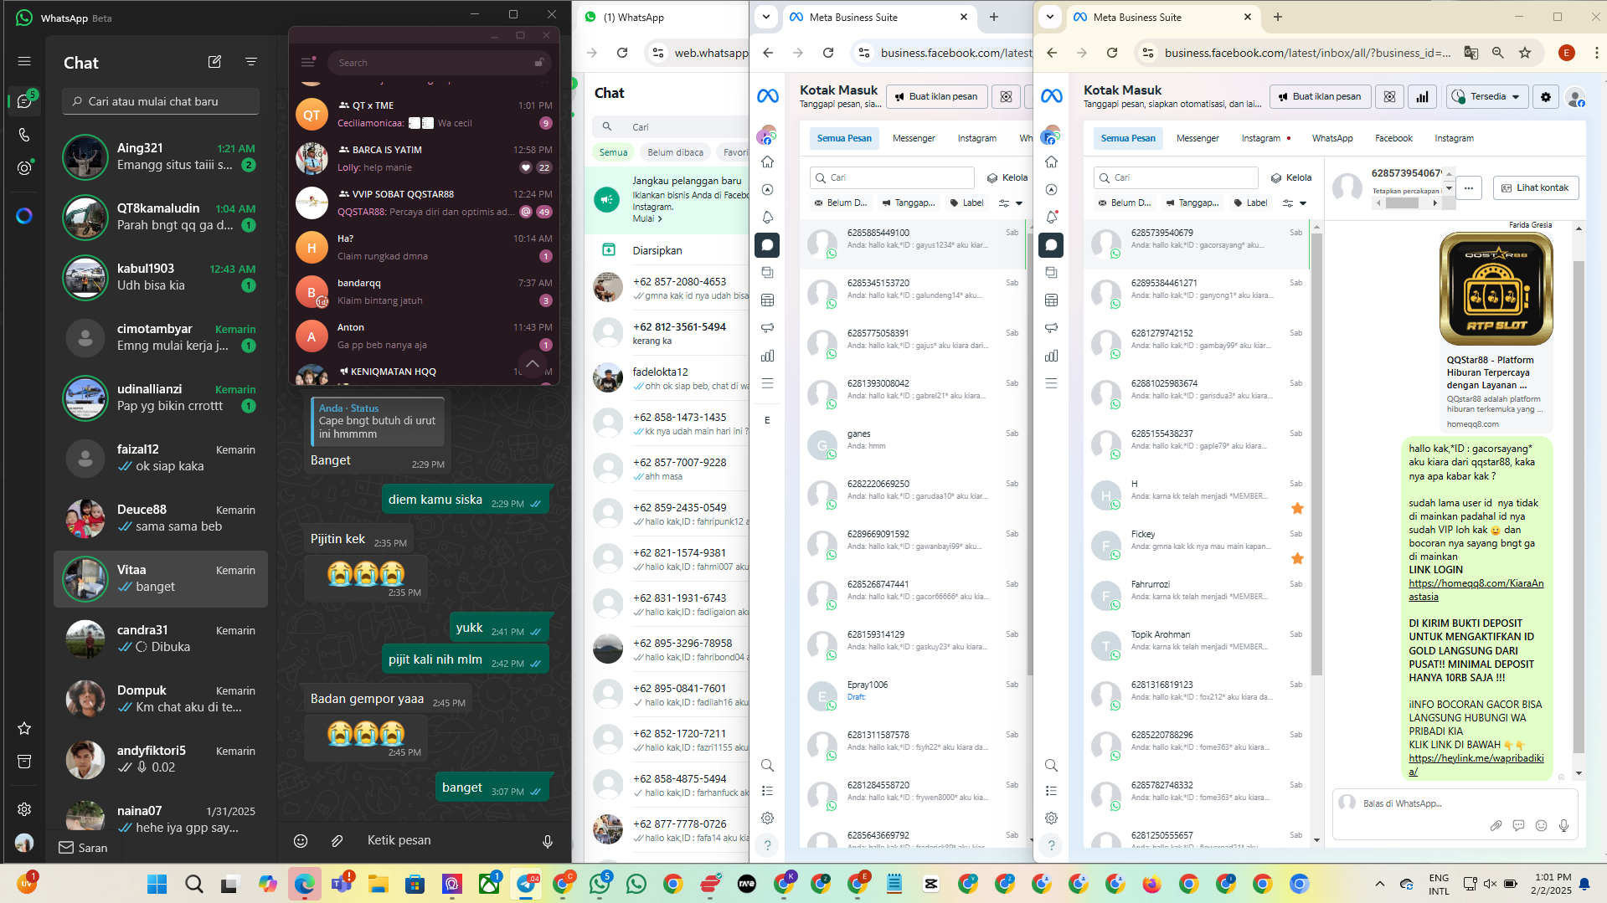Open Planner calendar icon in middle Meta Business Suite
The width and height of the screenshot is (1607, 903).
767,300
